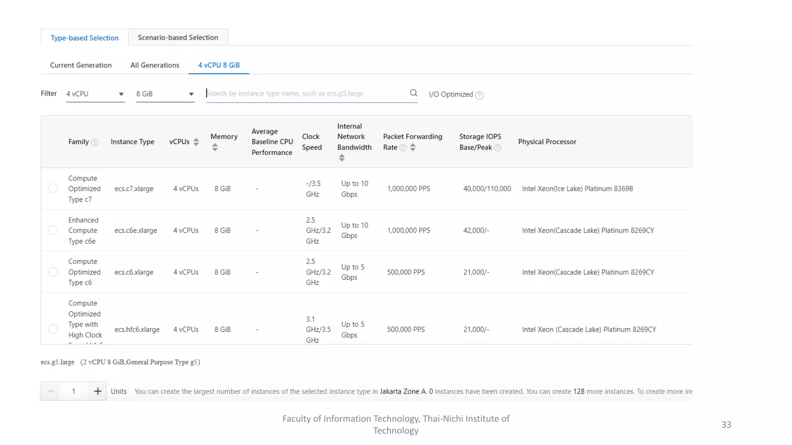Sort by Packet Forwarding Rate arrows
The width and height of the screenshot is (792, 445).
point(413,148)
